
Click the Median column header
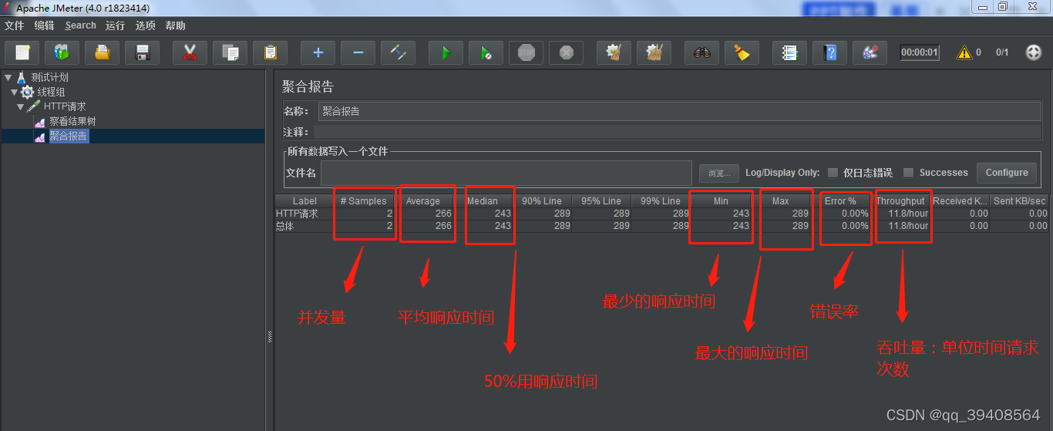click(482, 200)
